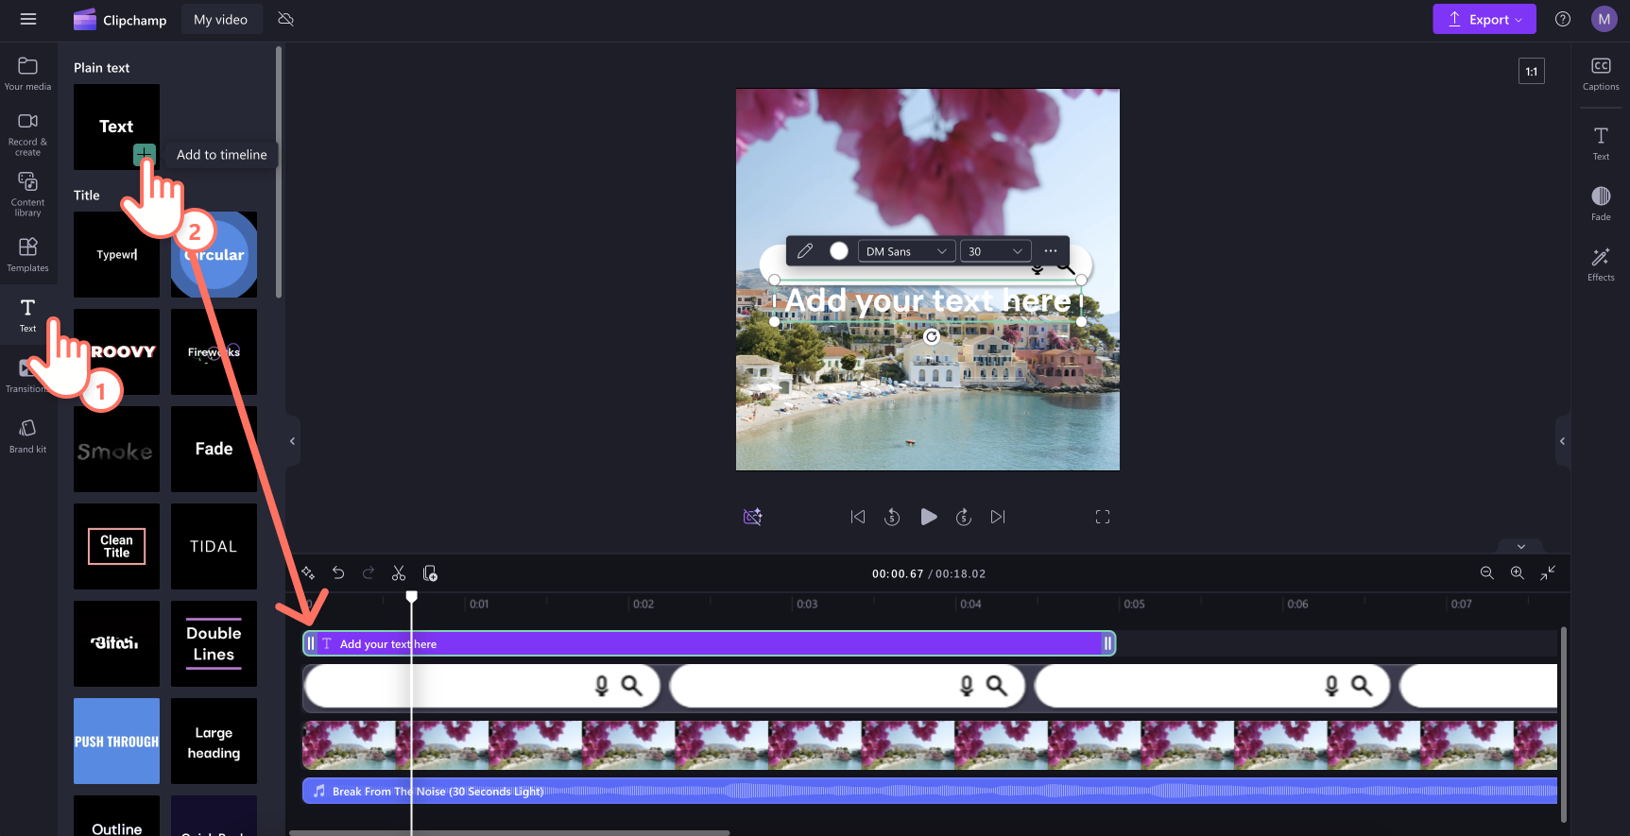Click the magic auto compose sparkle icon
This screenshot has width=1630, height=836.
[x=308, y=572]
